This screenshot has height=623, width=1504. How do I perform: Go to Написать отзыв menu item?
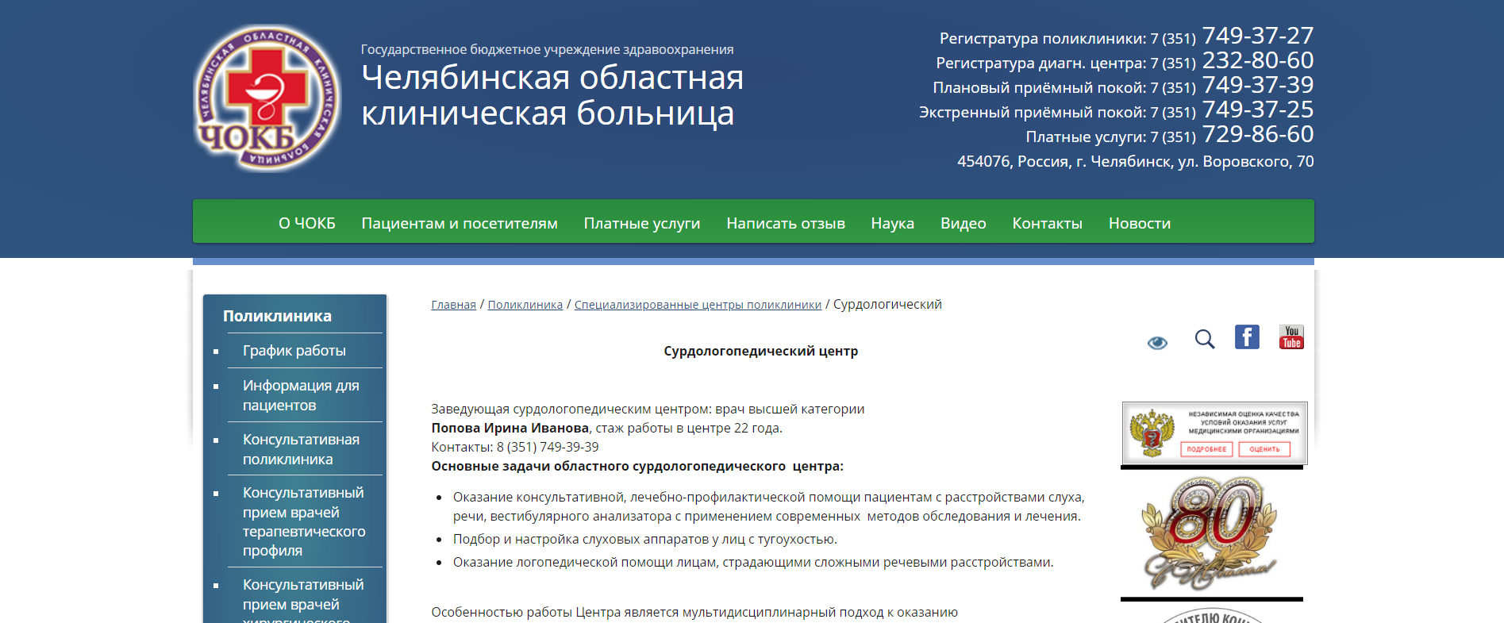(x=786, y=223)
